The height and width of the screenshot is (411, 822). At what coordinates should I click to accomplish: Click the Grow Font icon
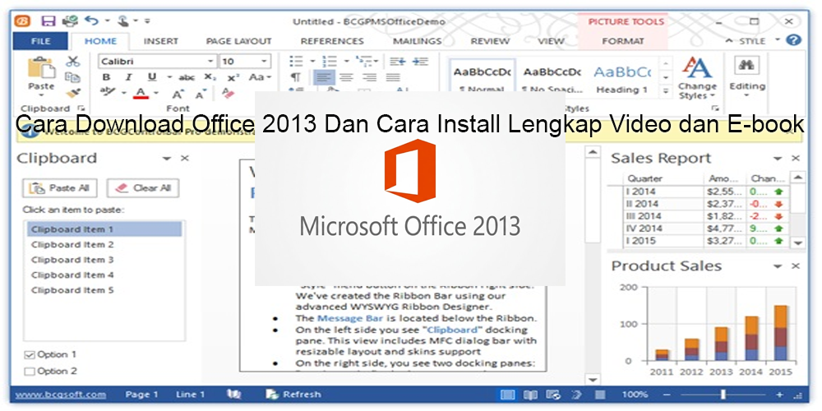[178, 95]
